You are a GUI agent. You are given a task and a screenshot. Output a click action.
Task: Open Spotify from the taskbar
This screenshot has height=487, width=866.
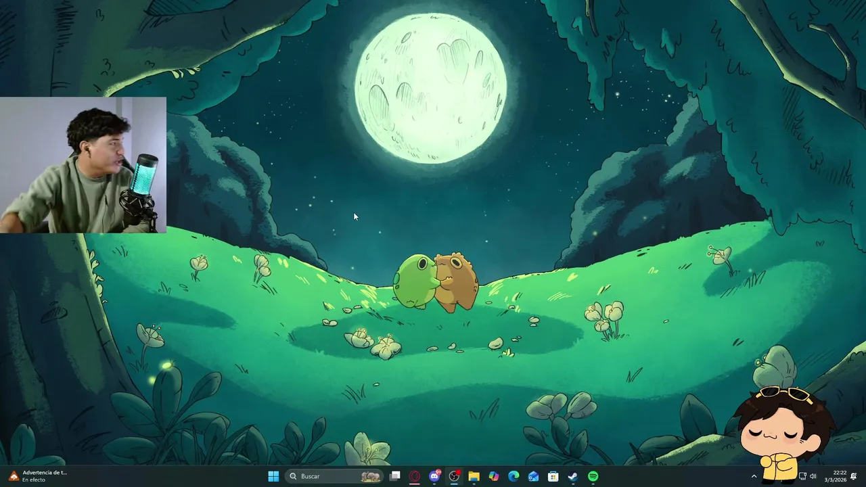[x=593, y=476]
